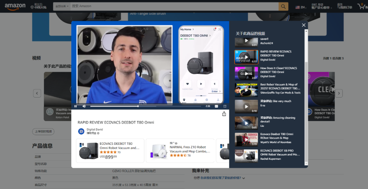
Task: Click the info icon beside 推广 label
Action: 176,143
